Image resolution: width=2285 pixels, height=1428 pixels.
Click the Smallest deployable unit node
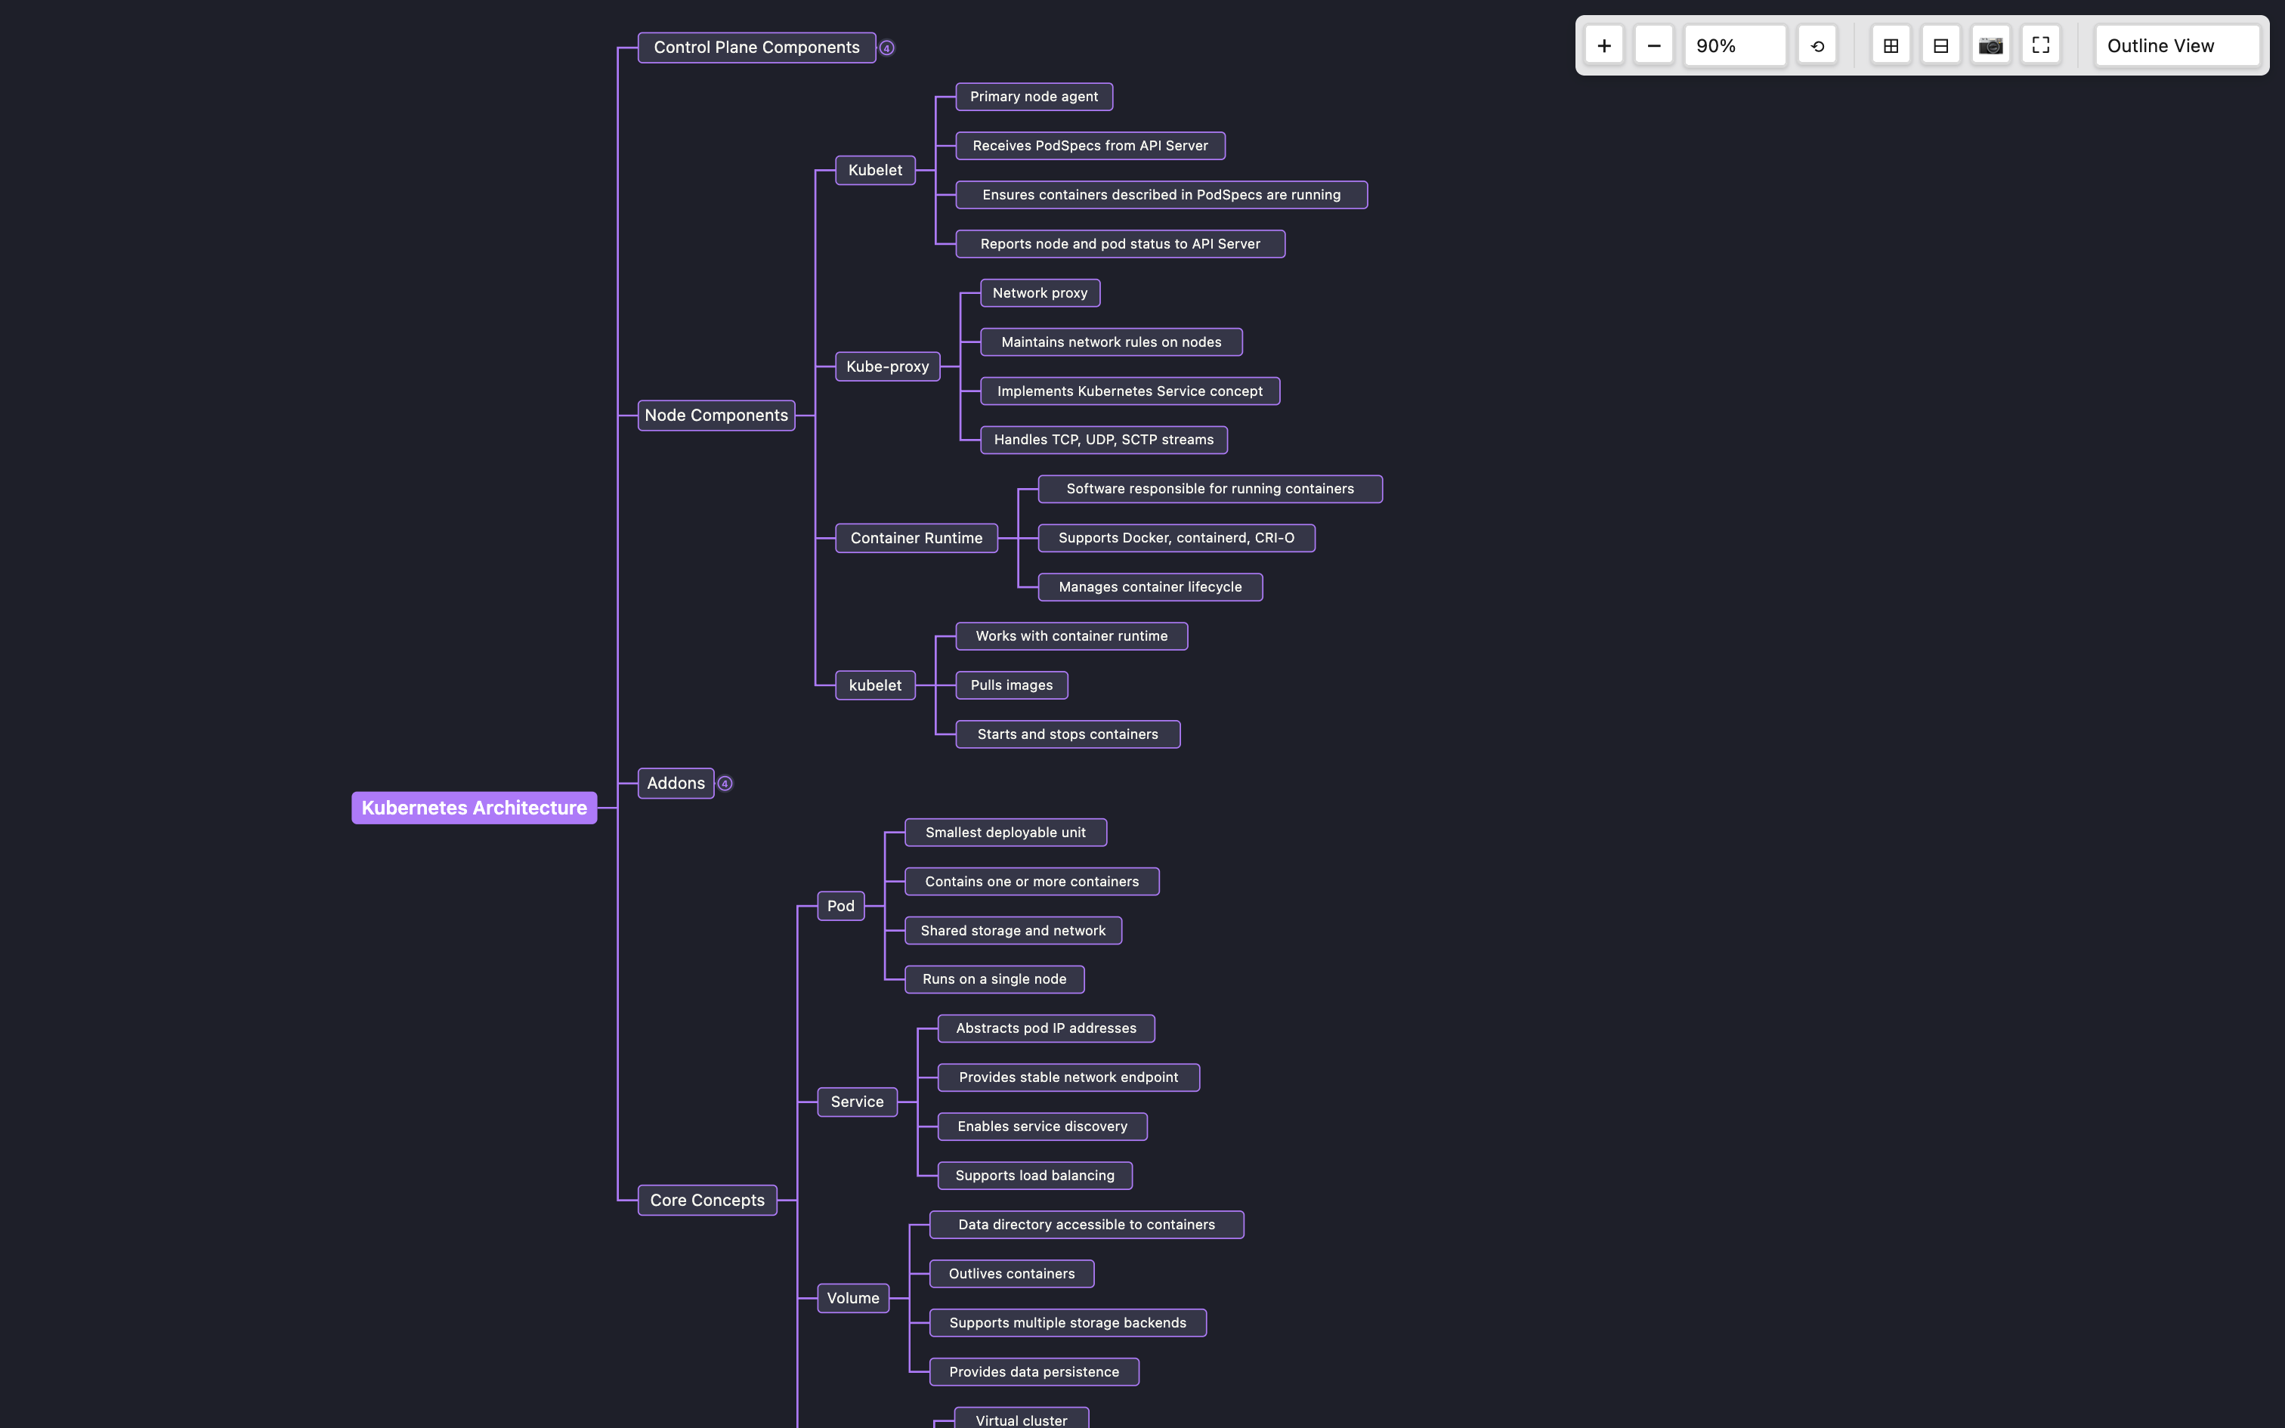click(x=1005, y=832)
